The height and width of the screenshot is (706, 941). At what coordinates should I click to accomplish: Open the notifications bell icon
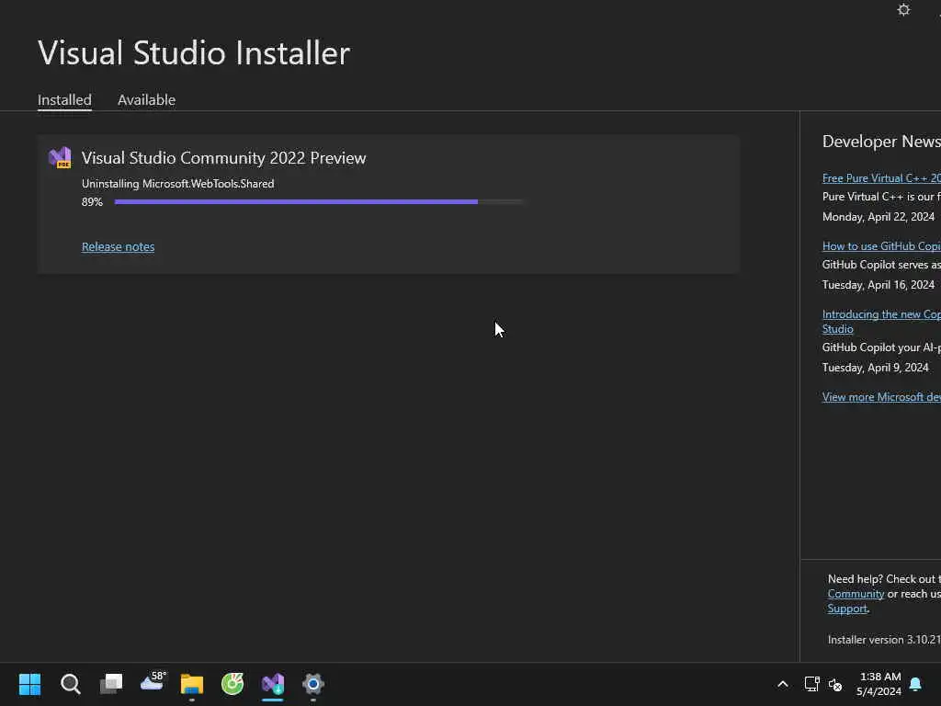916,684
